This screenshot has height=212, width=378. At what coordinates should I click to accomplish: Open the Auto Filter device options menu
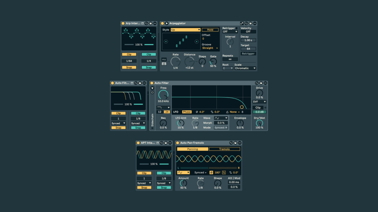pos(265,83)
